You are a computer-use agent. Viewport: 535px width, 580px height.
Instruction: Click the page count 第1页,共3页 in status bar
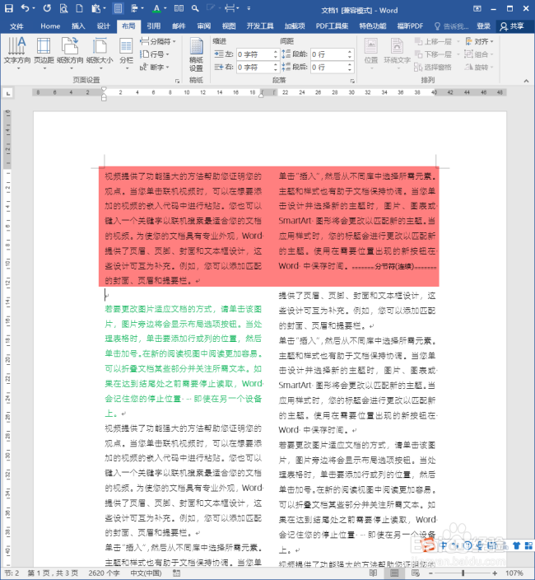pos(53,573)
